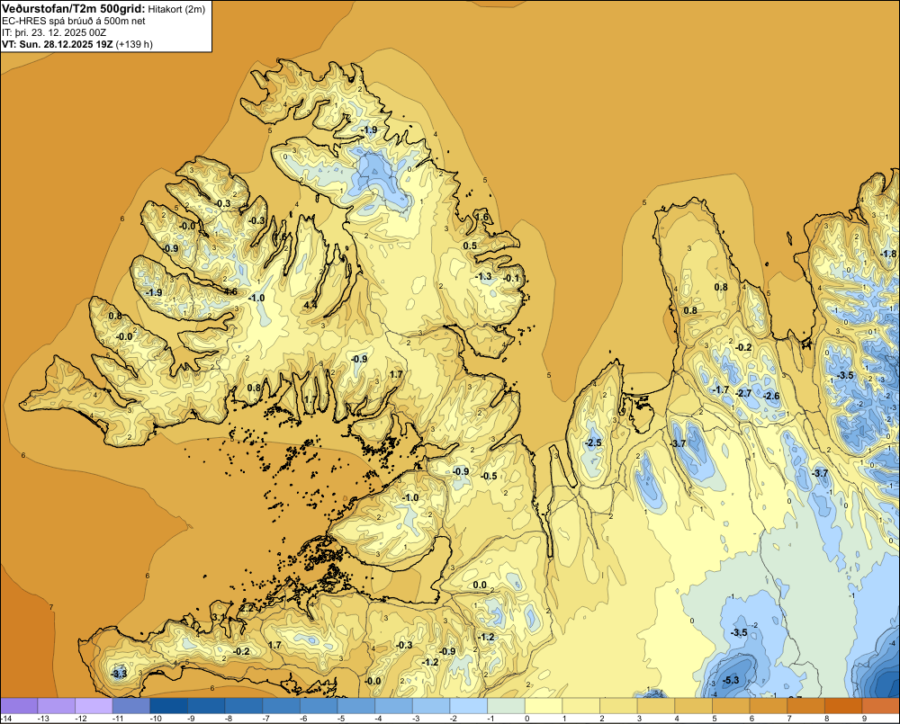Select the '0.5' temperature value

(x=470, y=246)
